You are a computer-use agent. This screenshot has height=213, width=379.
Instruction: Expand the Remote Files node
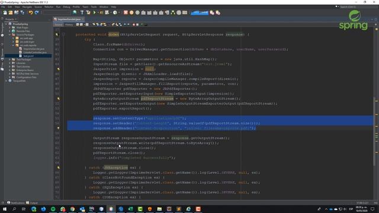point(9,31)
